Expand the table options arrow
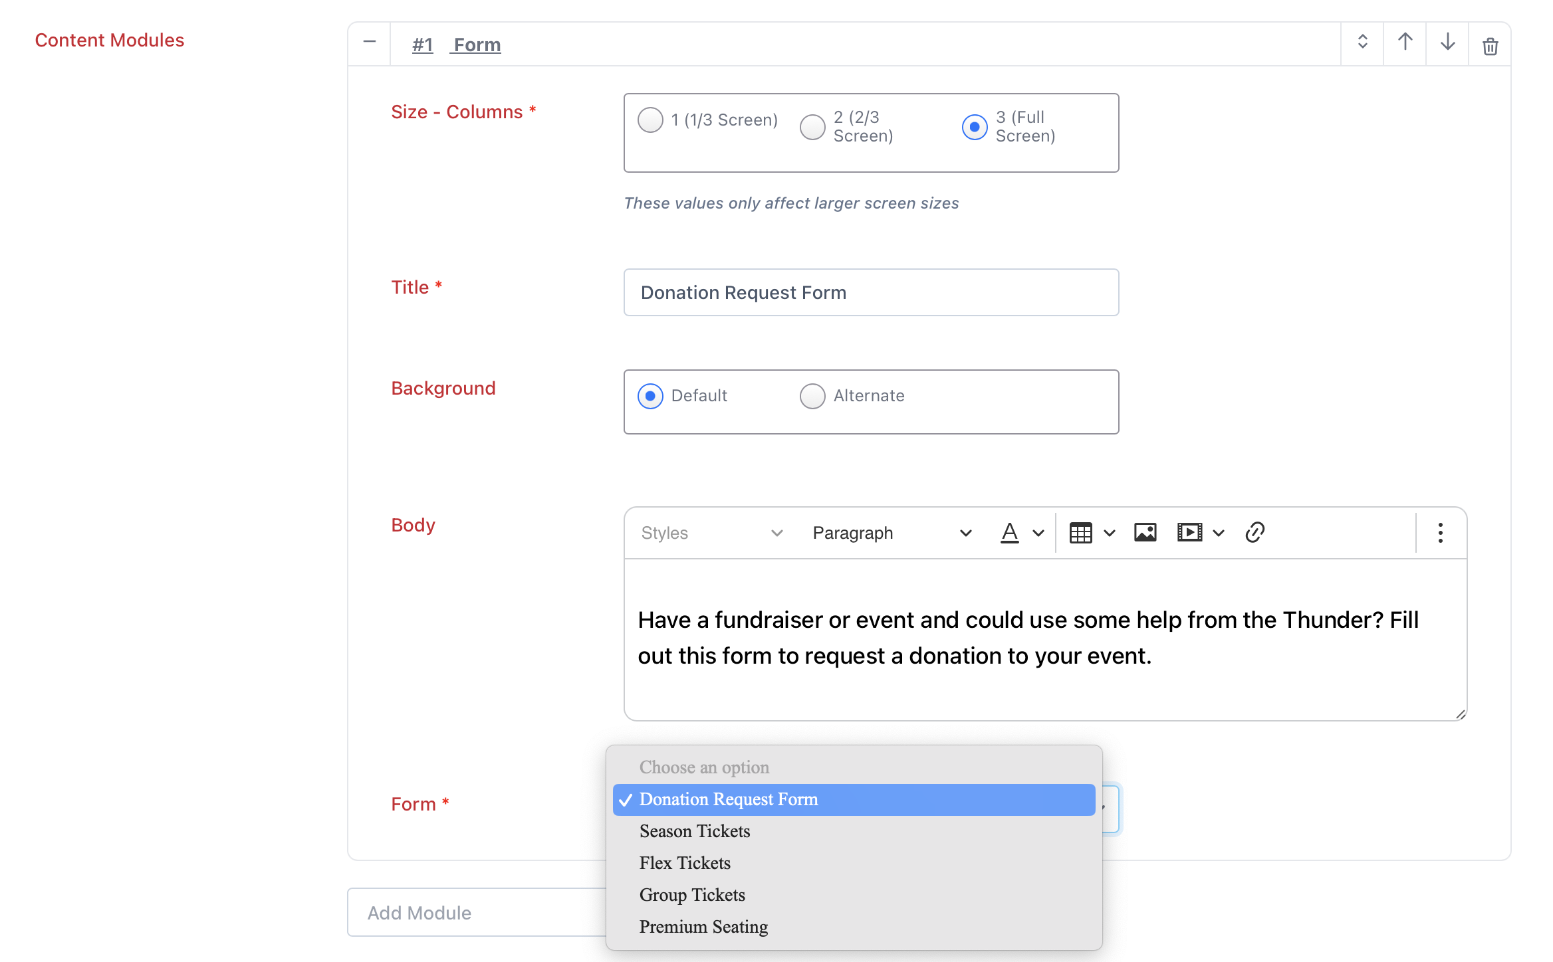This screenshot has height=962, width=1553. pos(1109,533)
